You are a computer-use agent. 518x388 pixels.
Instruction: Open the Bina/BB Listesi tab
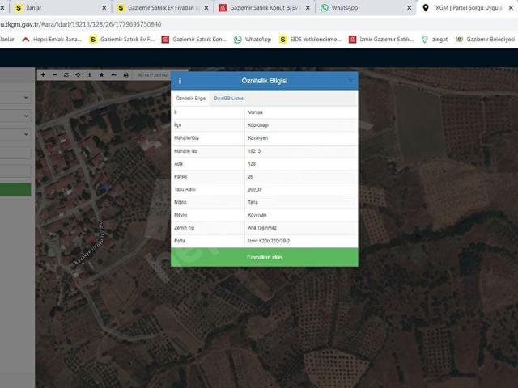(x=229, y=99)
